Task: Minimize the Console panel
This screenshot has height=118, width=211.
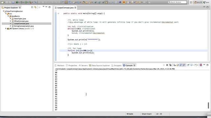Action: pos(204,65)
